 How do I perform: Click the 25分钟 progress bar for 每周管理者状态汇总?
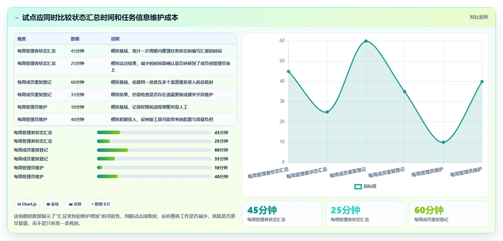click(x=154, y=141)
